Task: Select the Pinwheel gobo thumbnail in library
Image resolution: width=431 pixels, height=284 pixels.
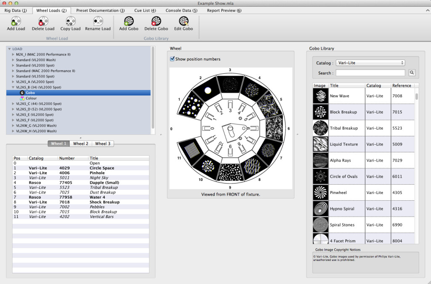Action: 320,192
